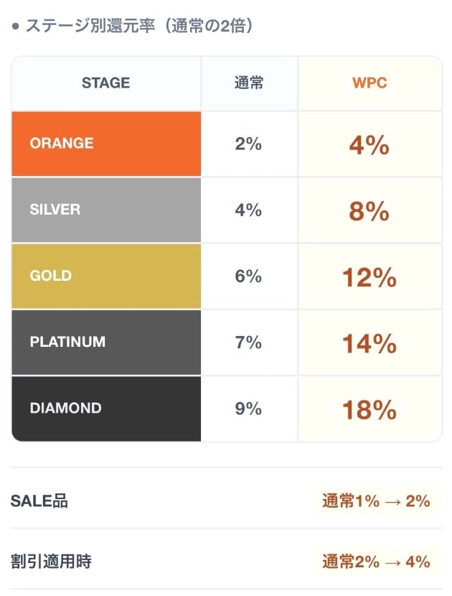
Task: Select the DIAMOND stage cell
Action: (x=105, y=408)
